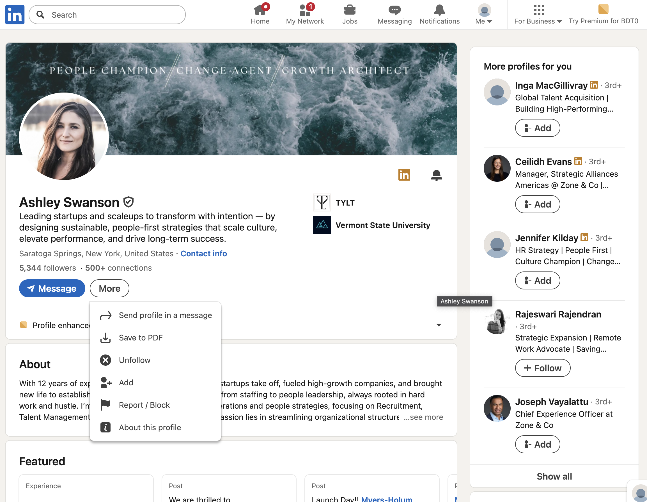Image resolution: width=647 pixels, height=502 pixels.
Task: Open the Contact info link
Action: pos(204,254)
